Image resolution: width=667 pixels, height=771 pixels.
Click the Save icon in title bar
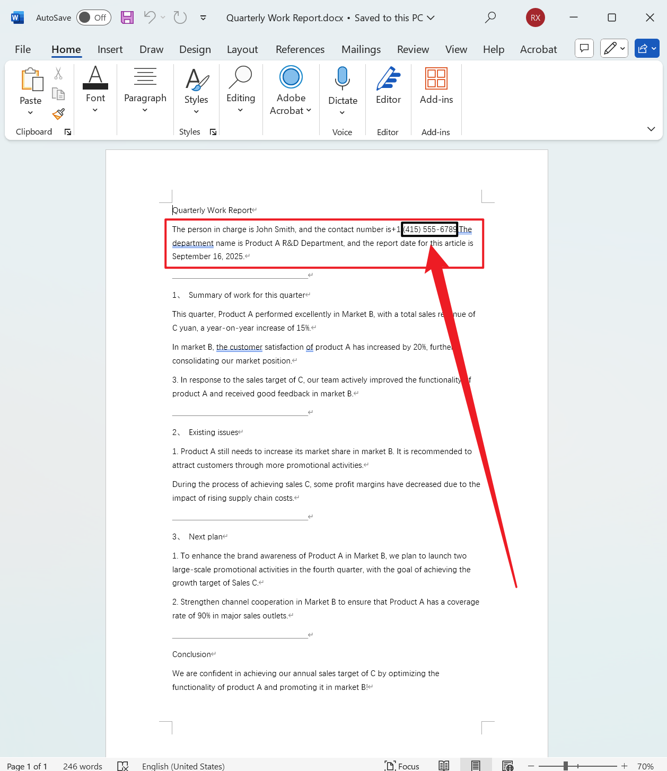point(127,17)
